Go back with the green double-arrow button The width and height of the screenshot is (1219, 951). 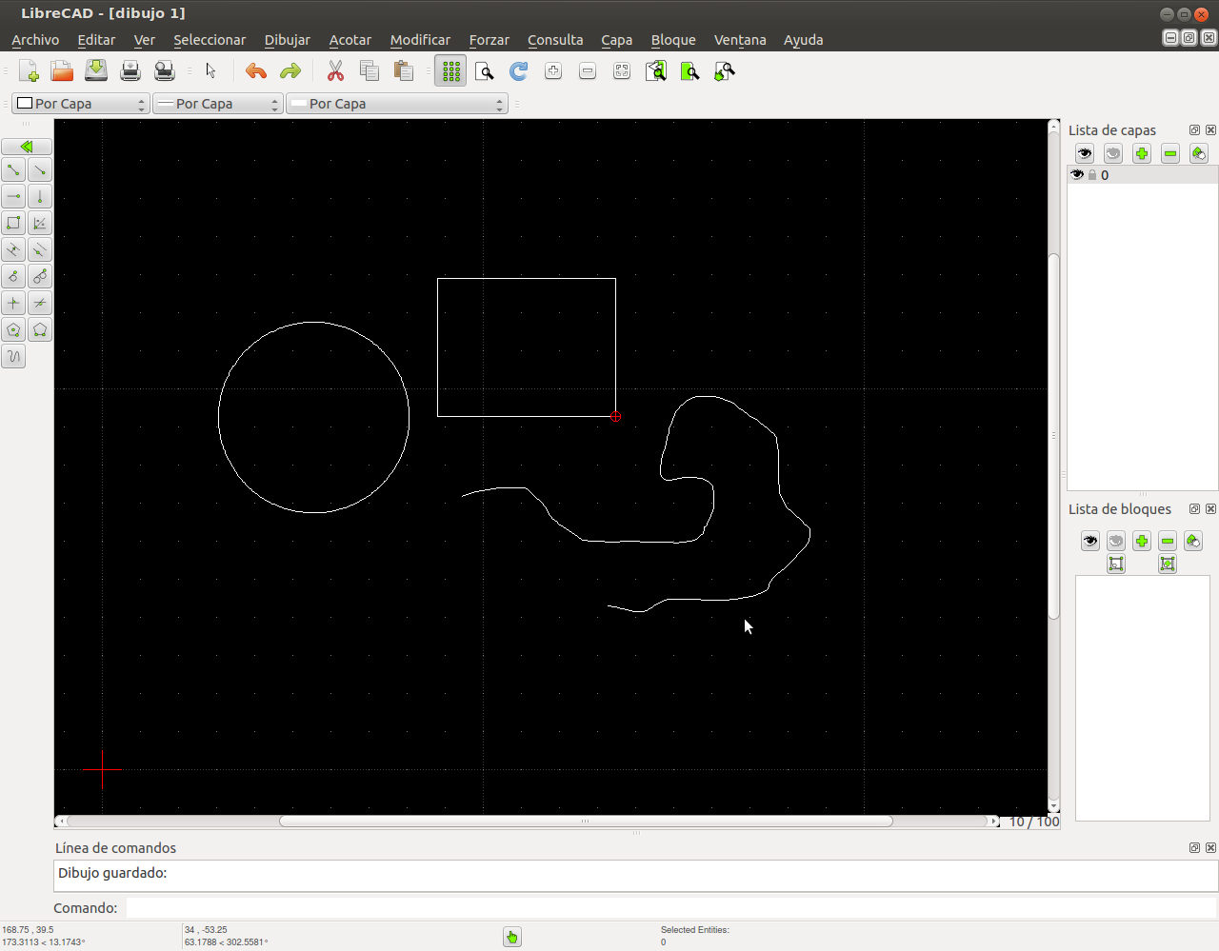[27, 147]
